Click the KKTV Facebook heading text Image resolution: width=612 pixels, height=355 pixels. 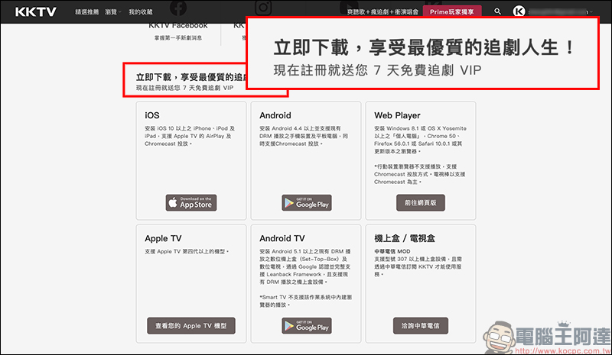click(178, 26)
